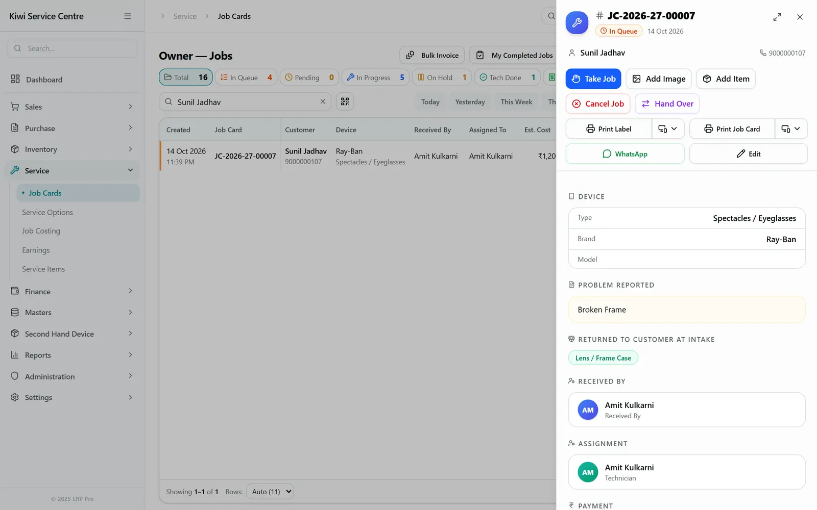Open Print Job Card printer options dropdown
This screenshot has height=510, width=817.
point(791,129)
